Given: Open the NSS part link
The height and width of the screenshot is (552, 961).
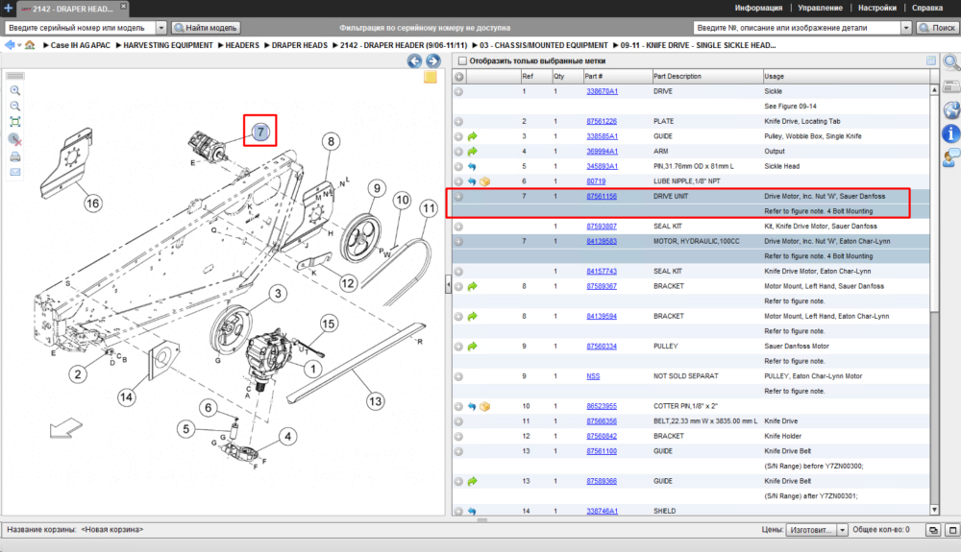Looking at the screenshot, I should pos(593,376).
